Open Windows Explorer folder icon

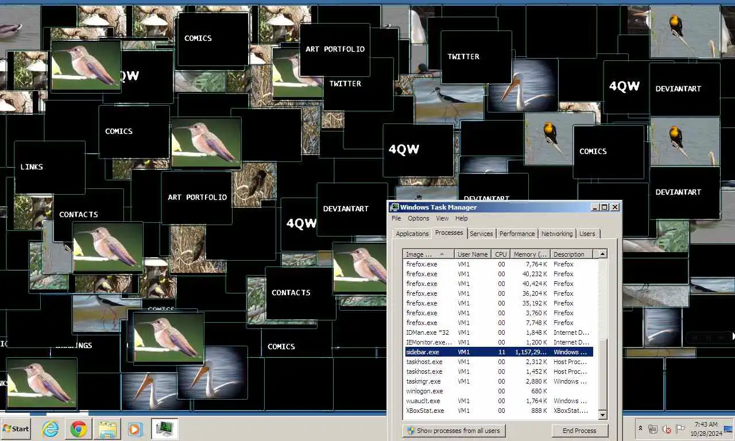[107, 428]
